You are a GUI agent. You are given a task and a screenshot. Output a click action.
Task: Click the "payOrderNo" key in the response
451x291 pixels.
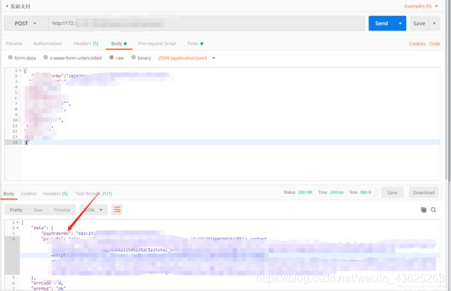[56, 233]
